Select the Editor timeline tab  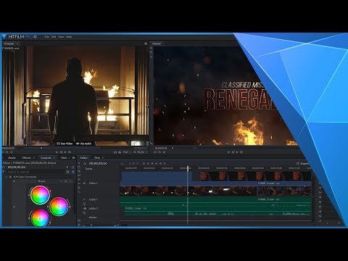click(x=83, y=158)
